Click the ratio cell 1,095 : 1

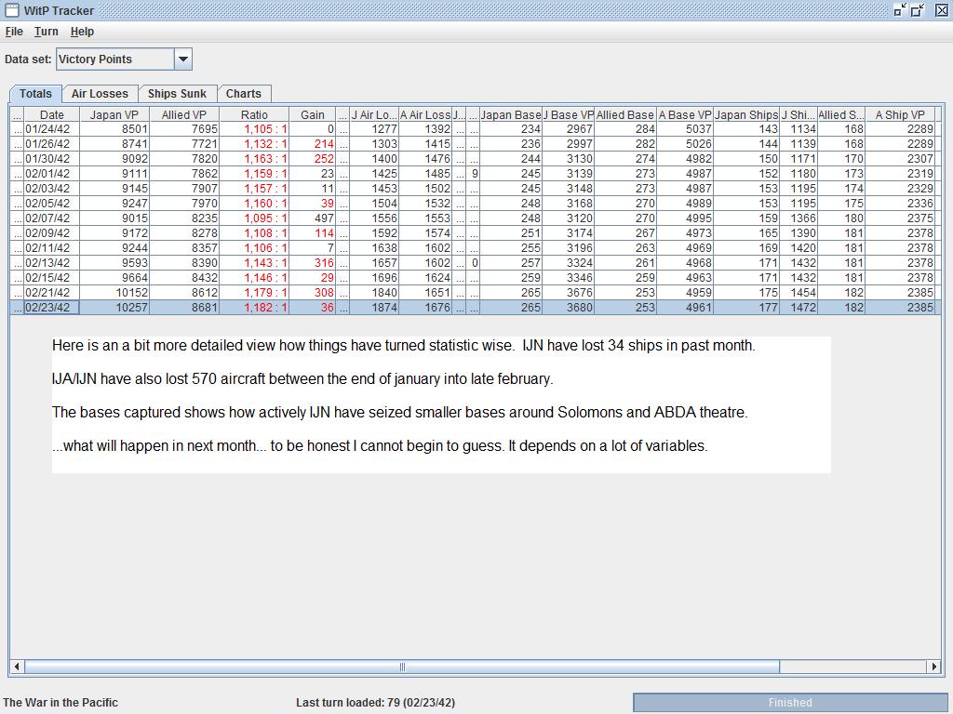[253, 218]
